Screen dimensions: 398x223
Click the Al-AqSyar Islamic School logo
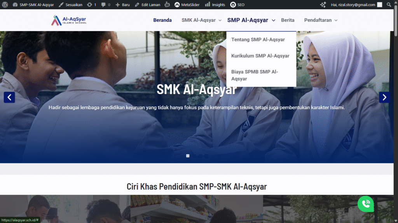tap(69, 20)
